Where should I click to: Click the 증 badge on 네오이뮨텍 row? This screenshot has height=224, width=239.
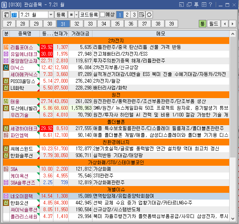coord(6,196)
